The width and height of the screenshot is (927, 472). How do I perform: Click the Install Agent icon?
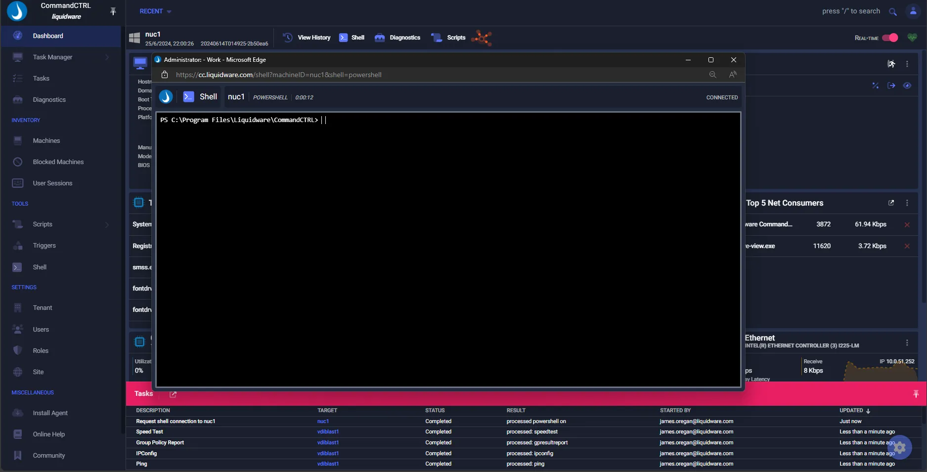pyautogui.click(x=18, y=413)
